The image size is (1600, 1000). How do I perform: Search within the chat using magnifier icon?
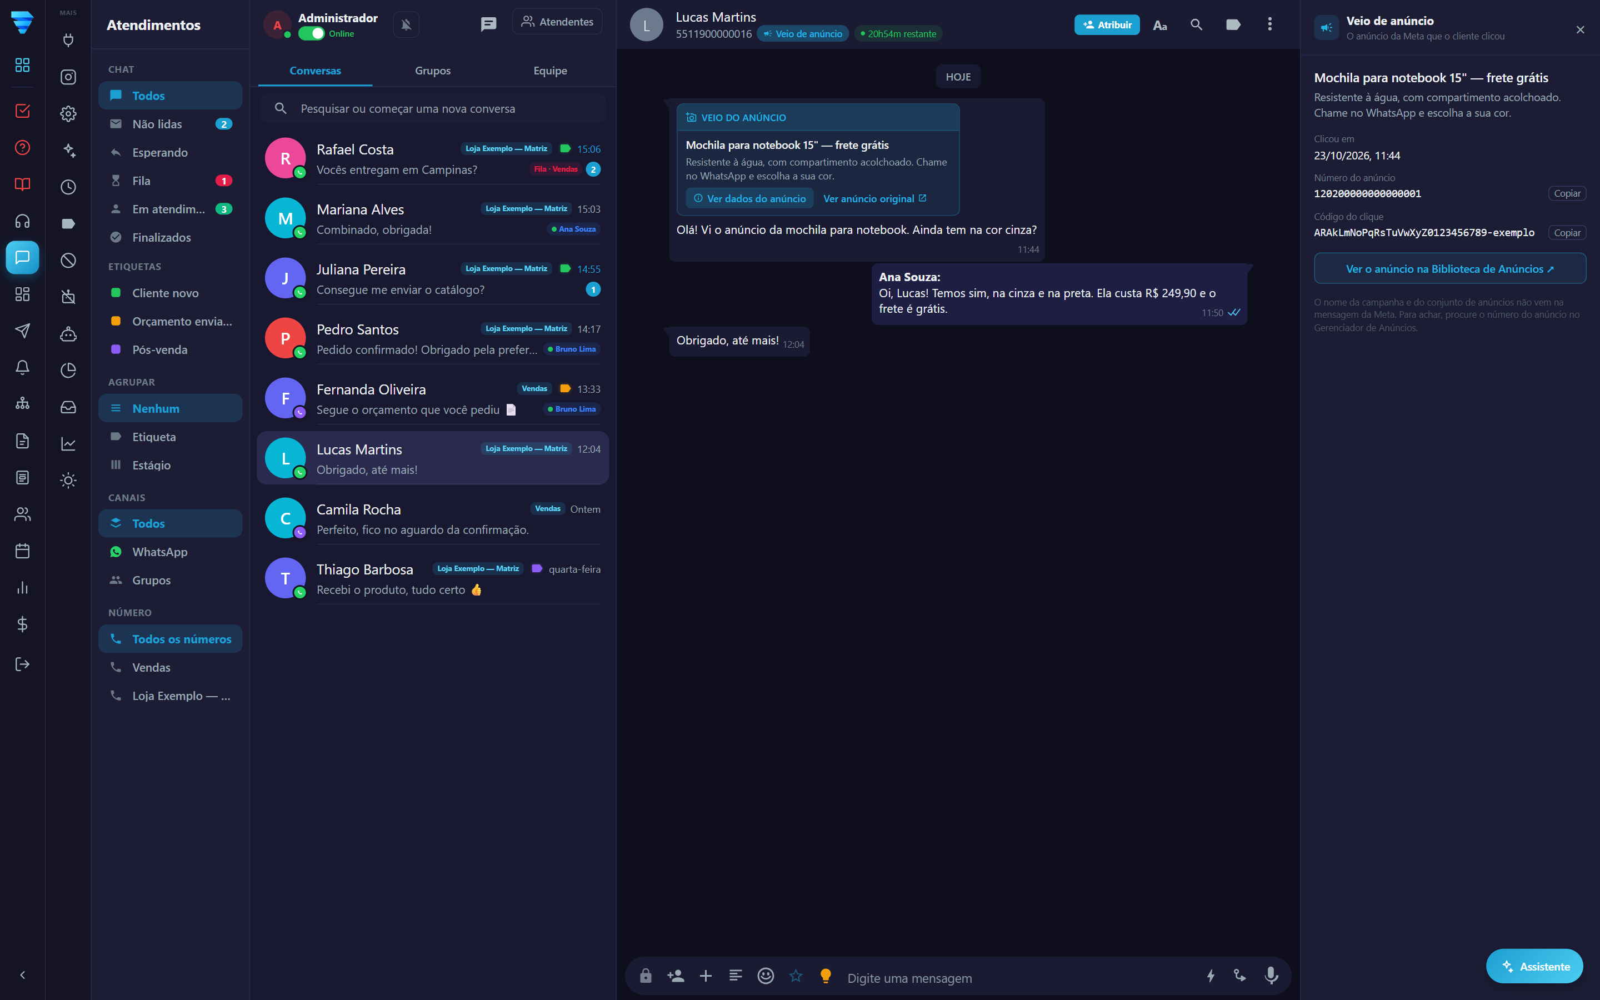[1196, 24]
